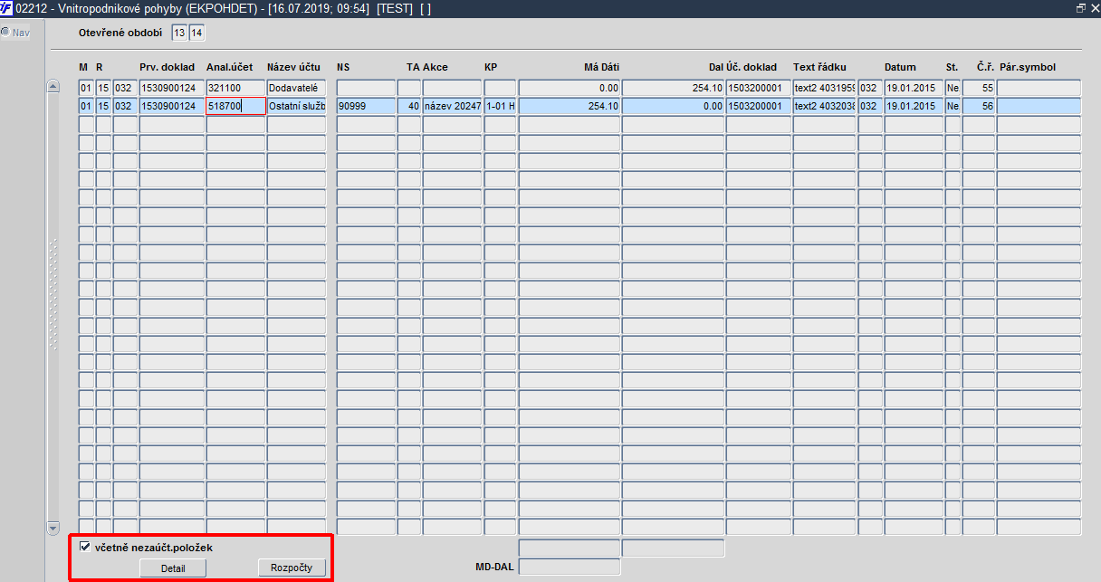Click scroll down arrow of records list
1101x582 pixels.
click(x=53, y=528)
